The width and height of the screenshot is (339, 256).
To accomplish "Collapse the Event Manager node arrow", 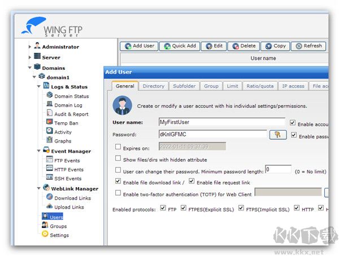I will (x=38, y=151).
